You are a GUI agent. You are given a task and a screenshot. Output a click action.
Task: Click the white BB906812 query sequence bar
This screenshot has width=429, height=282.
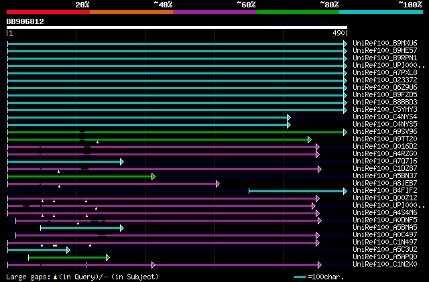[x=177, y=27]
